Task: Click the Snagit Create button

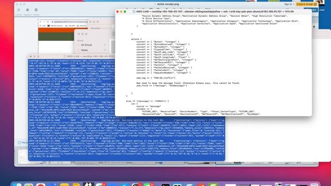Action: click(x=36, y=11)
